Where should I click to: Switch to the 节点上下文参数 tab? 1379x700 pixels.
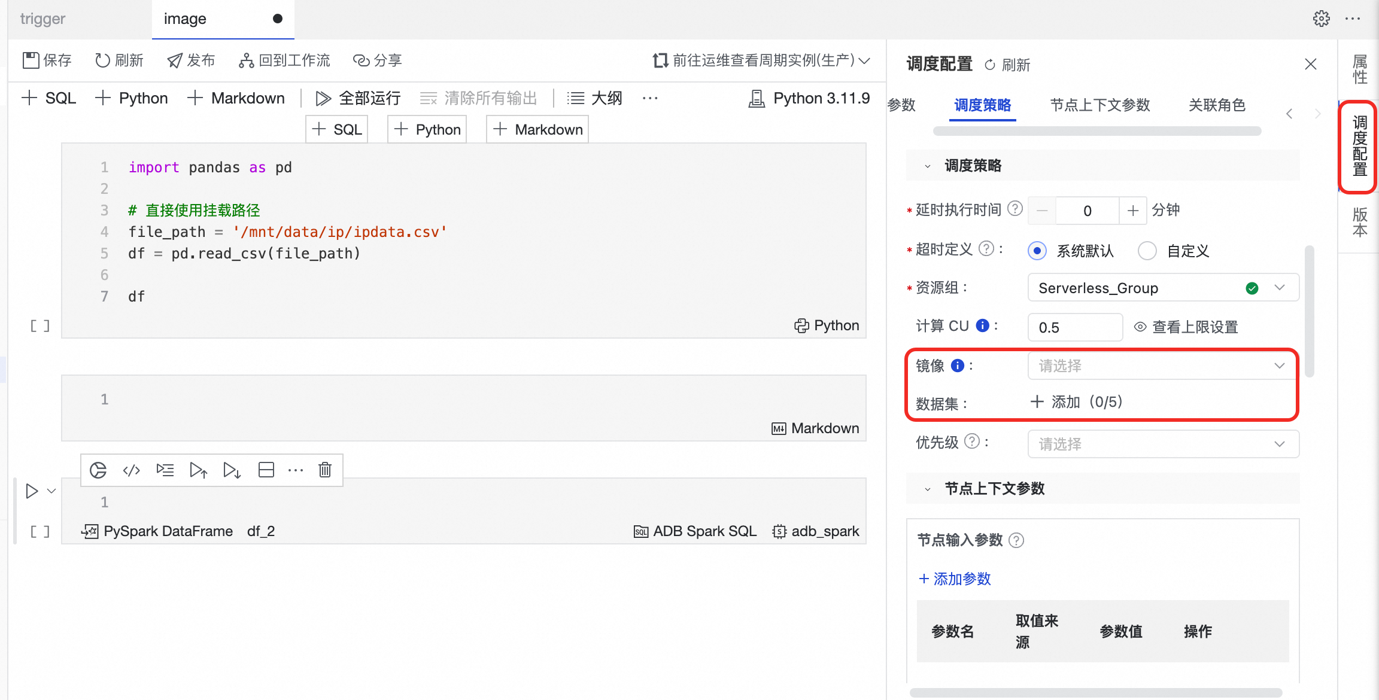point(1099,105)
